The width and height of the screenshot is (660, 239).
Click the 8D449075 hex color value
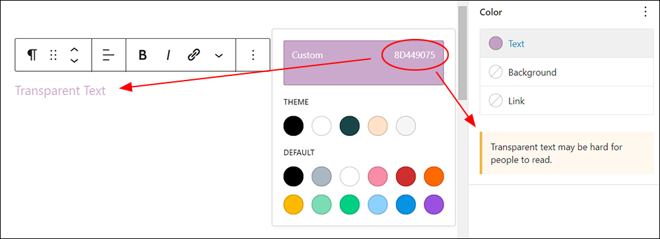tap(414, 55)
